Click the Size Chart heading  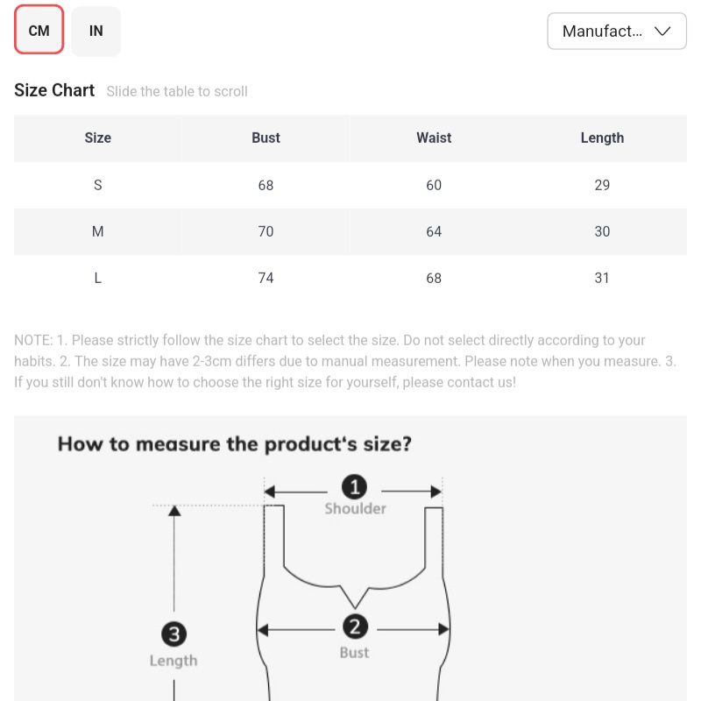tap(54, 90)
